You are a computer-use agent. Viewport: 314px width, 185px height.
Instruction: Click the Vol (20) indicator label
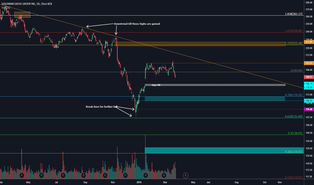(x=6, y=8)
